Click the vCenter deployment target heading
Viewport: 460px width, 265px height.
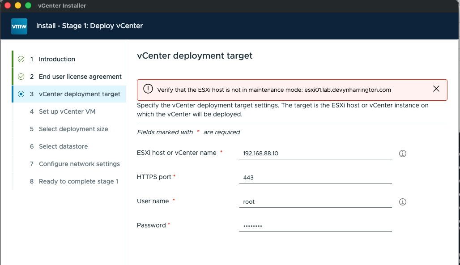click(195, 56)
